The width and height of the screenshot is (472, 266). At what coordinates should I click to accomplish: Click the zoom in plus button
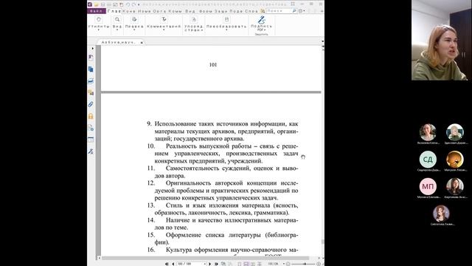[319, 264]
